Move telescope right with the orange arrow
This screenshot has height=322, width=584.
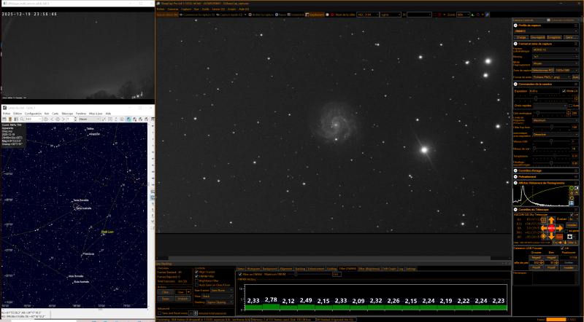[559, 228]
